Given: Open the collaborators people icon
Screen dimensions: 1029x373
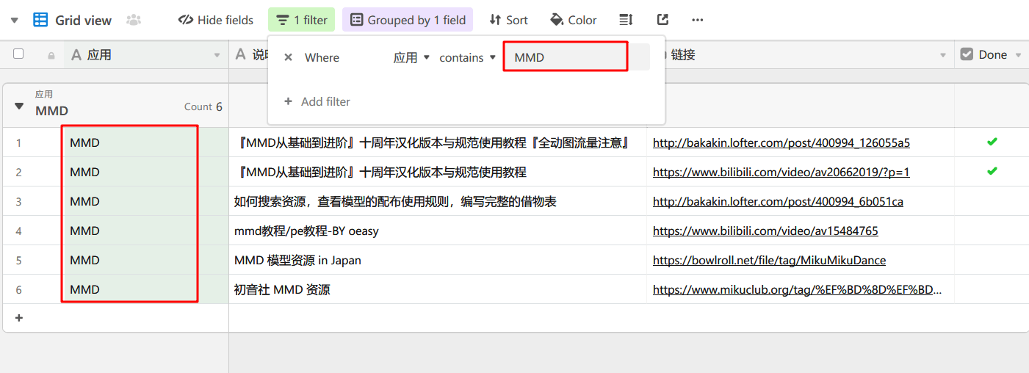Looking at the screenshot, I should (133, 20).
